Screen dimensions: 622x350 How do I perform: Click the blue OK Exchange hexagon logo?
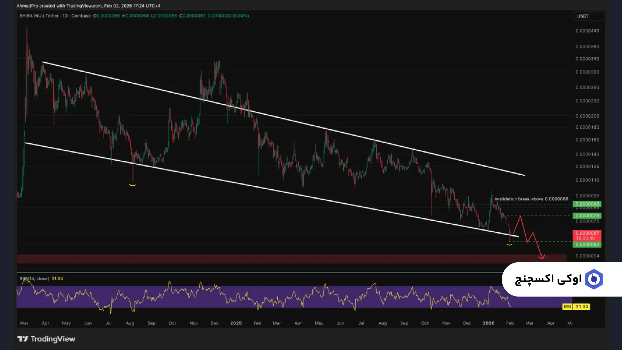click(x=593, y=279)
